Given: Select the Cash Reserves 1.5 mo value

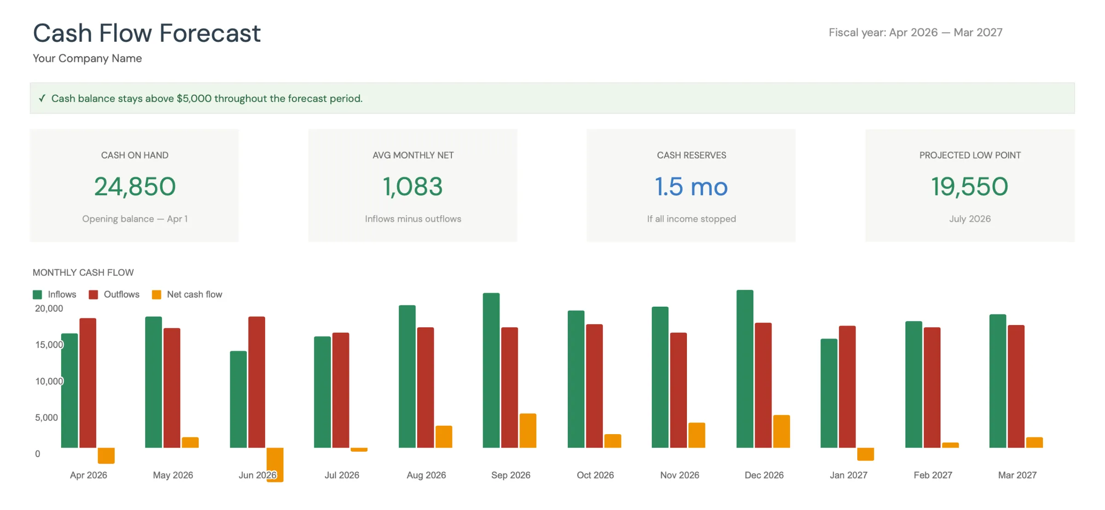Looking at the screenshot, I should (691, 187).
